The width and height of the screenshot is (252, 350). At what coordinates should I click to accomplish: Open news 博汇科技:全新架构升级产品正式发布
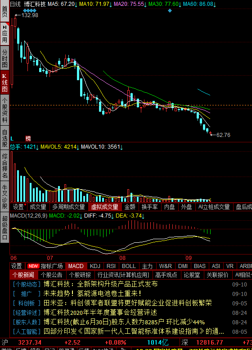coord(101,284)
